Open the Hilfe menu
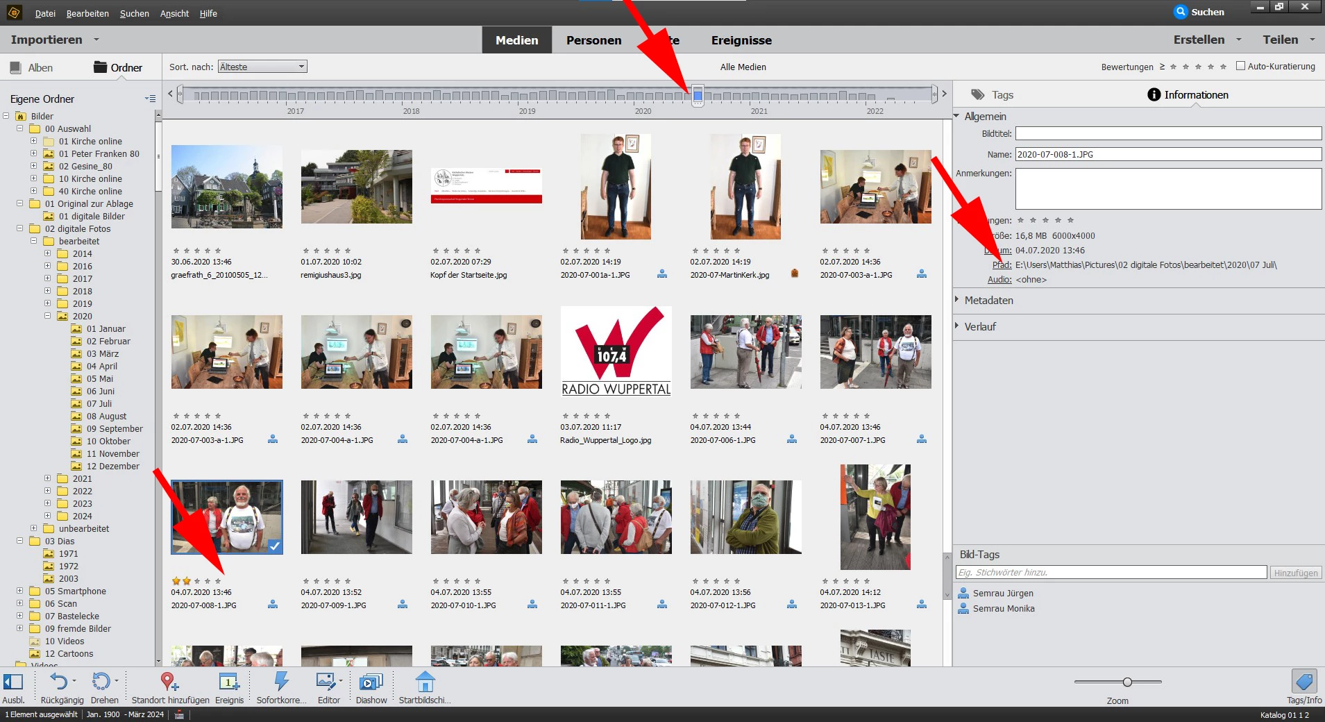Image resolution: width=1325 pixels, height=722 pixels. pyautogui.click(x=208, y=13)
